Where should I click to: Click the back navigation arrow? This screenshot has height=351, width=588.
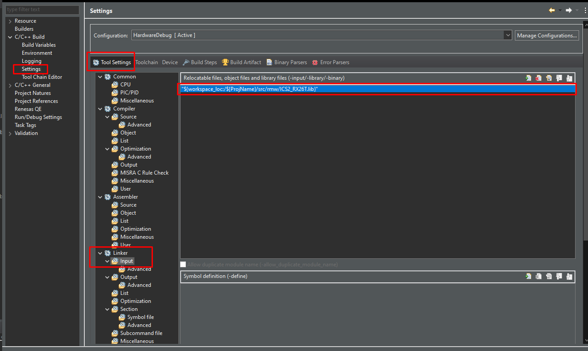(x=551, y=10)
